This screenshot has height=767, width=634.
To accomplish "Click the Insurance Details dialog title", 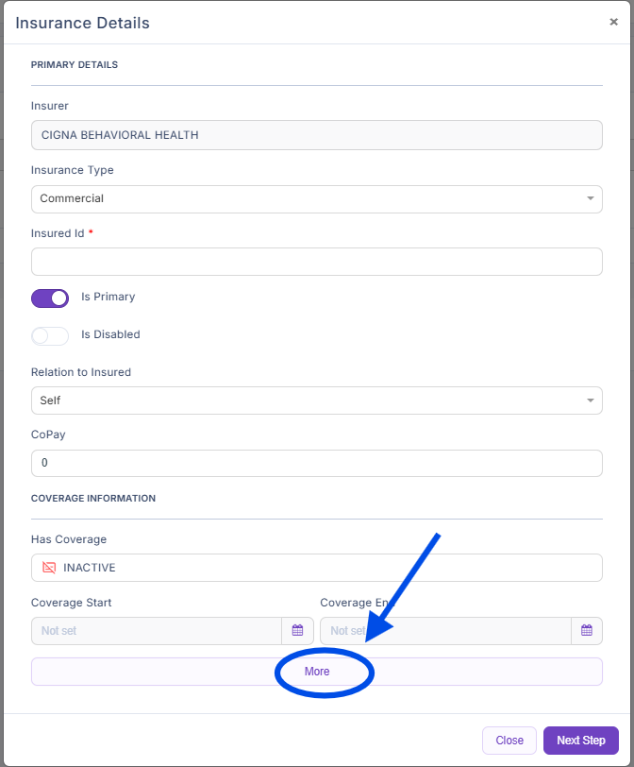I will [x=83, y=23].
